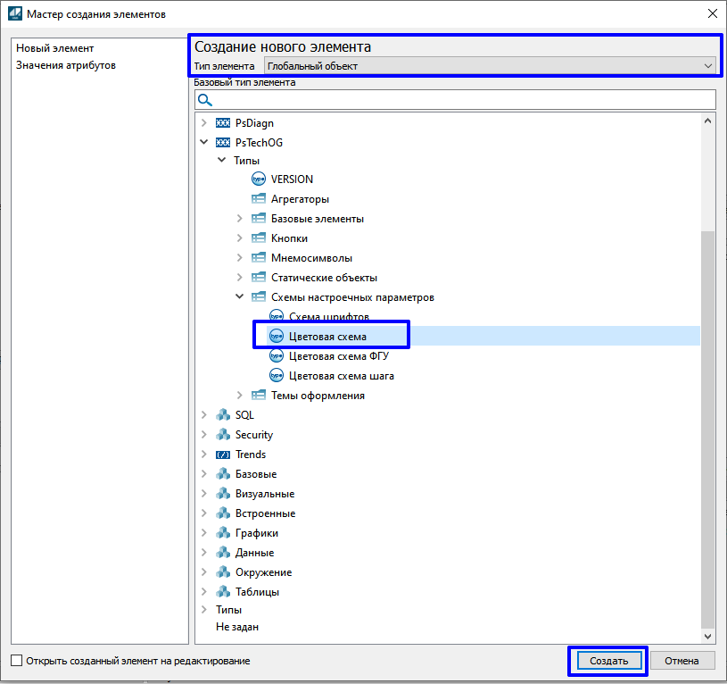
Task: Click the VERSION type icon
Action: pyautogui.click(x=259, y=179)
